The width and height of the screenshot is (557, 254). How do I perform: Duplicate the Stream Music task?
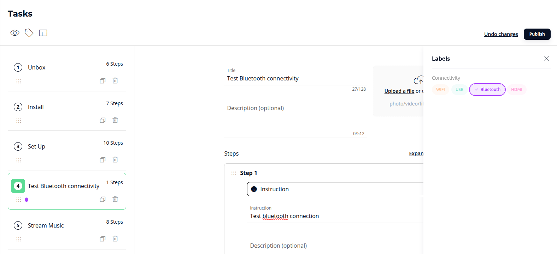coord(102,239)
